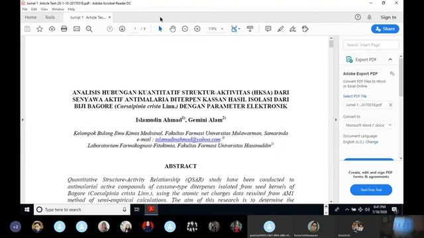Select the arrow selection tool
This screenshot has width=424, height=238.
coord(160,29)
